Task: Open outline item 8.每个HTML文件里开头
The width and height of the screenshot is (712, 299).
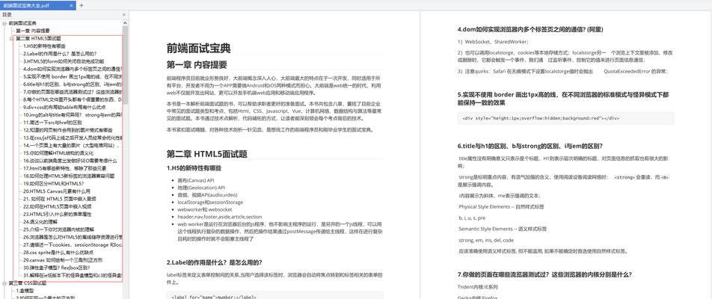Action: 73,99
